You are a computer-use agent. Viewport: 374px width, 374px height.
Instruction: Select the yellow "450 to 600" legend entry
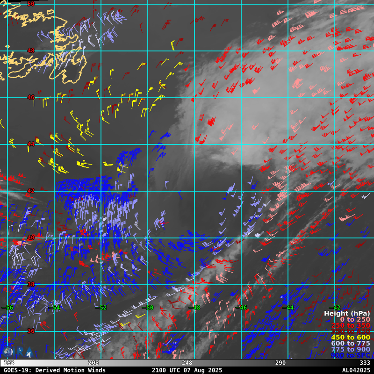click(x=351, y=337)
